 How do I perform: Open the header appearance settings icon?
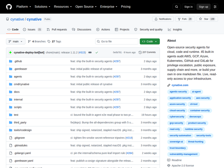coord(215,7)
